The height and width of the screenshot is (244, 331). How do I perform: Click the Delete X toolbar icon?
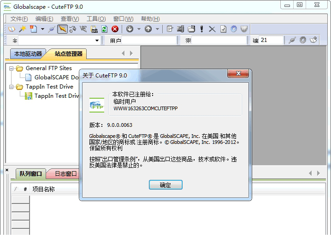(x=212, y=29)
